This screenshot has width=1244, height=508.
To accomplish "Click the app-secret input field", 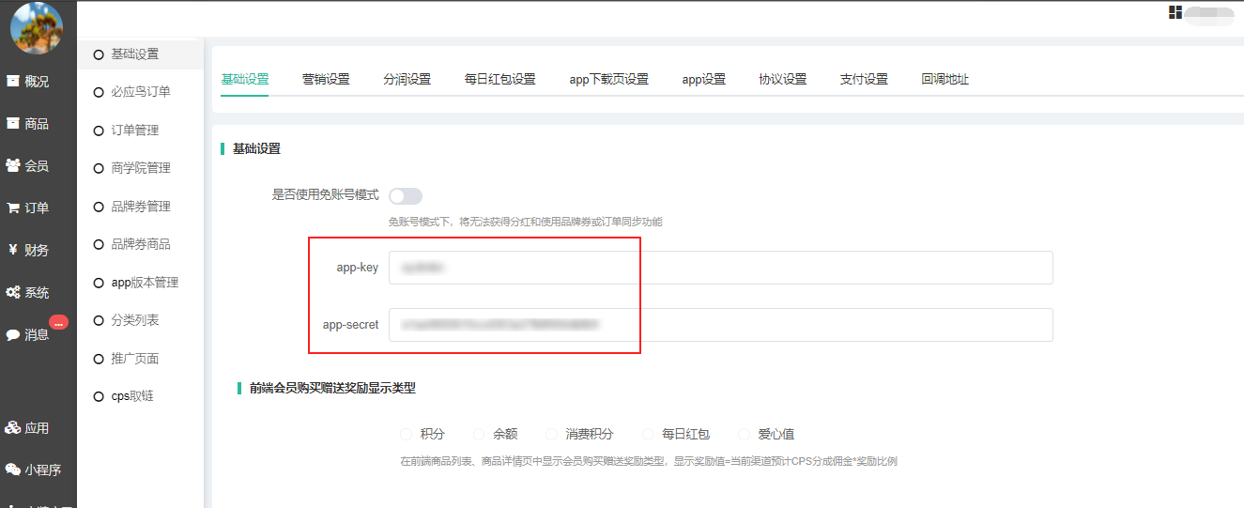I will 721,325.
